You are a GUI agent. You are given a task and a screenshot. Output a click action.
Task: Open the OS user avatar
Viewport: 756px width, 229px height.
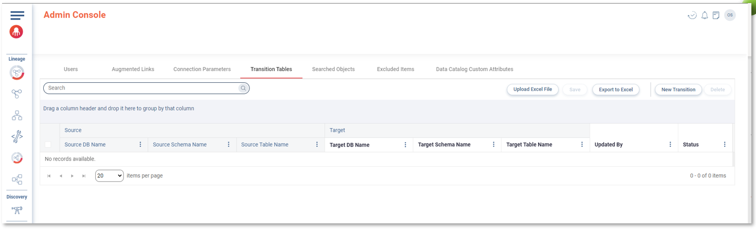coord(730,15)
